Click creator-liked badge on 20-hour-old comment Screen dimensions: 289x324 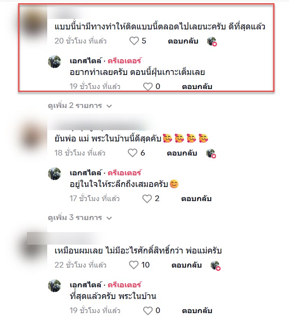coord(212,42)
